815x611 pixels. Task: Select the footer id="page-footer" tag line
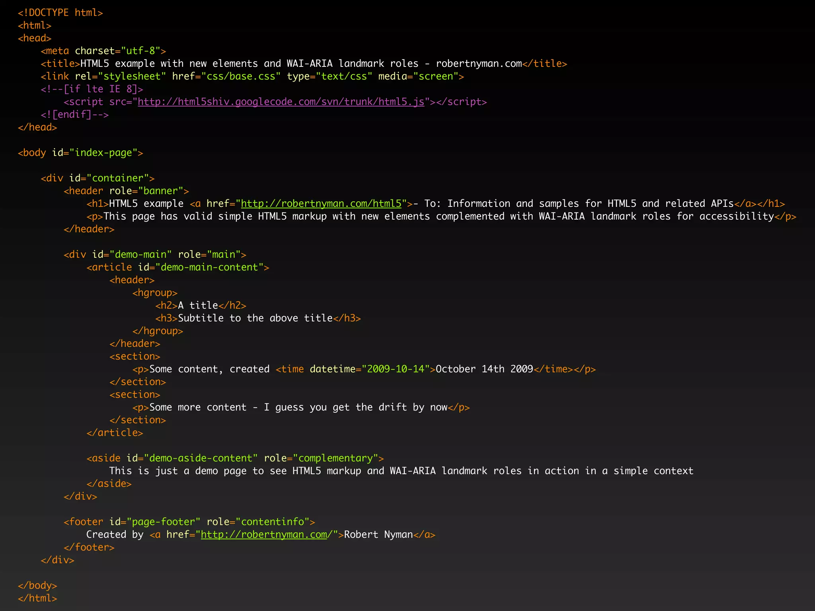coord(189,522)
